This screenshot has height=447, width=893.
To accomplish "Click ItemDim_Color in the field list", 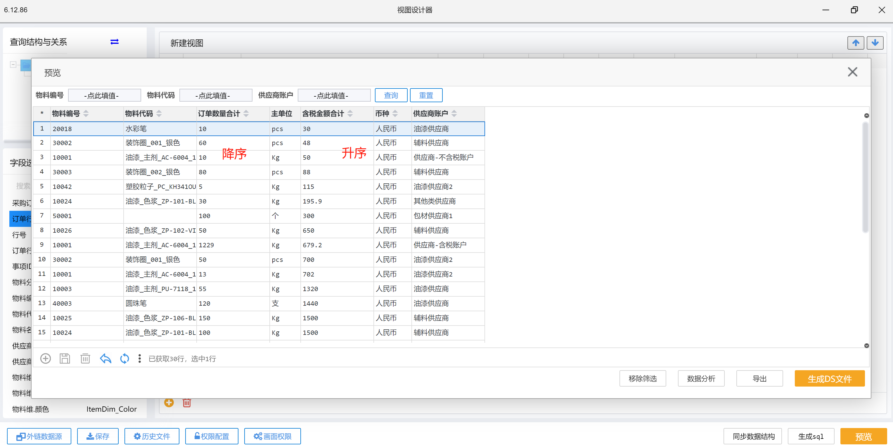I will (x=111, y=409).
